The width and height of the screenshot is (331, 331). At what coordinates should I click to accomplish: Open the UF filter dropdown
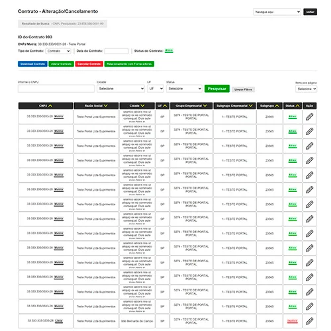[156, 89]
